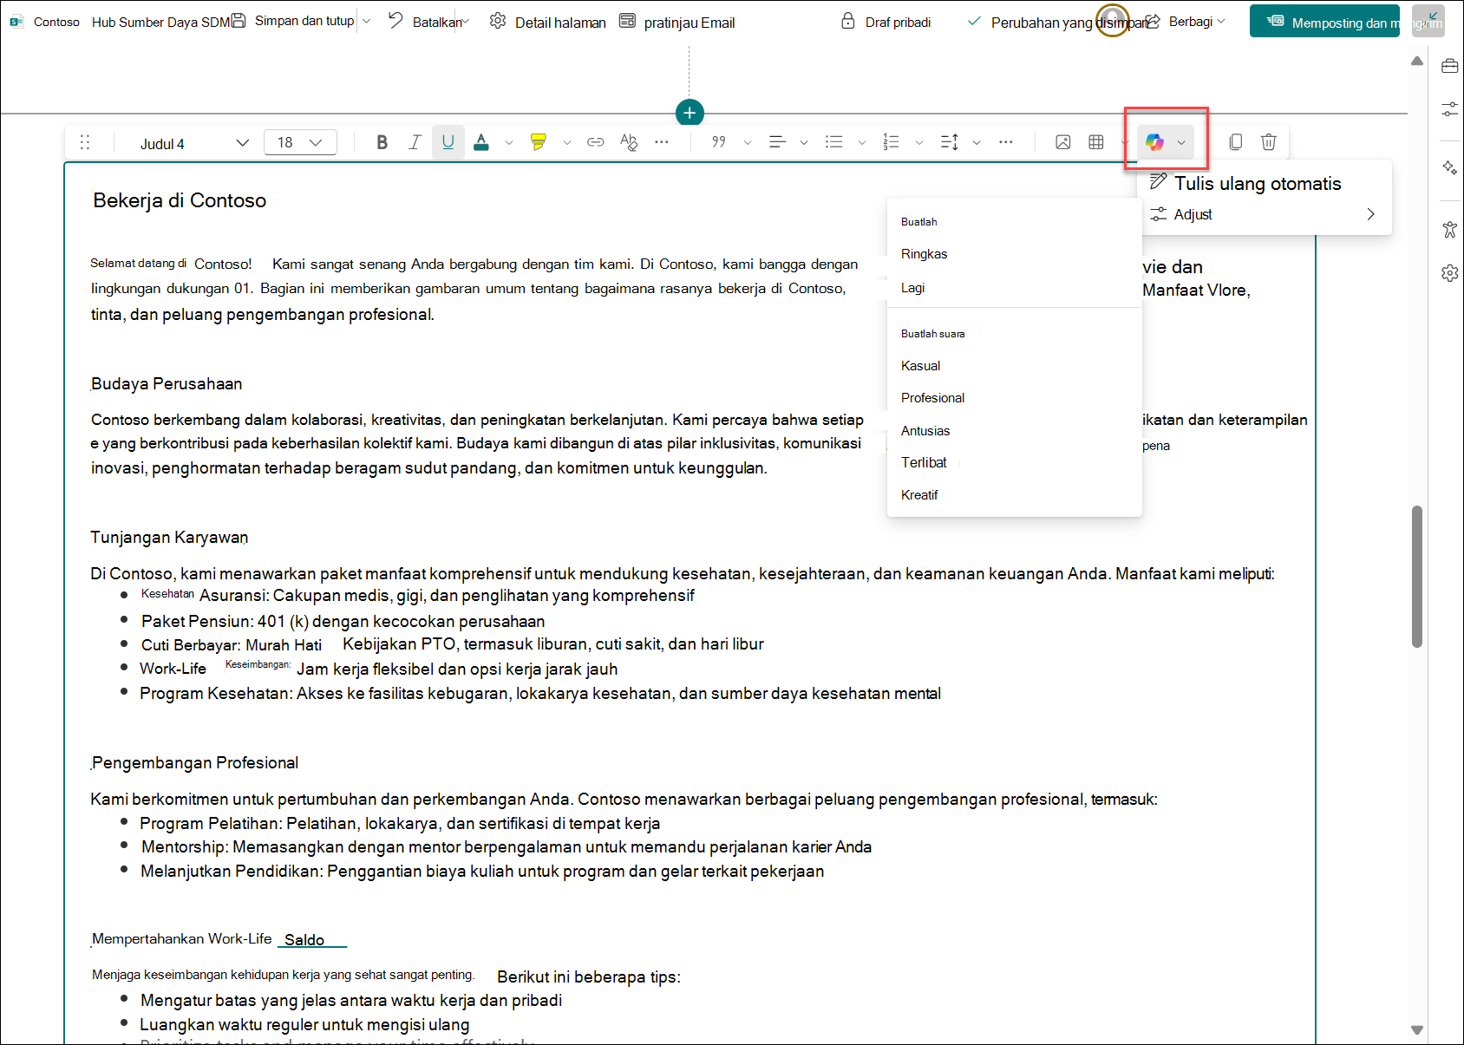This screenshot has width=1464, height=1045.
Task: Open the Adjust submenu item
Action: pos(1265,214)
